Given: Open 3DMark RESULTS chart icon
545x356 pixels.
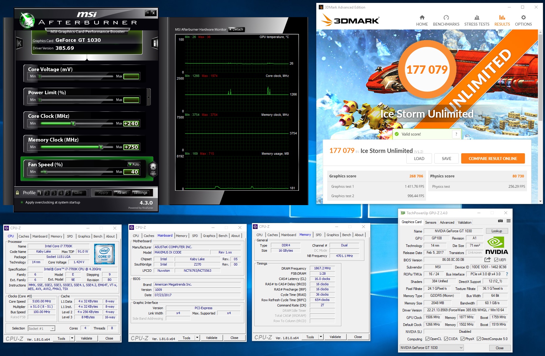Looking at the screenshot, I should tap(502, 17).
